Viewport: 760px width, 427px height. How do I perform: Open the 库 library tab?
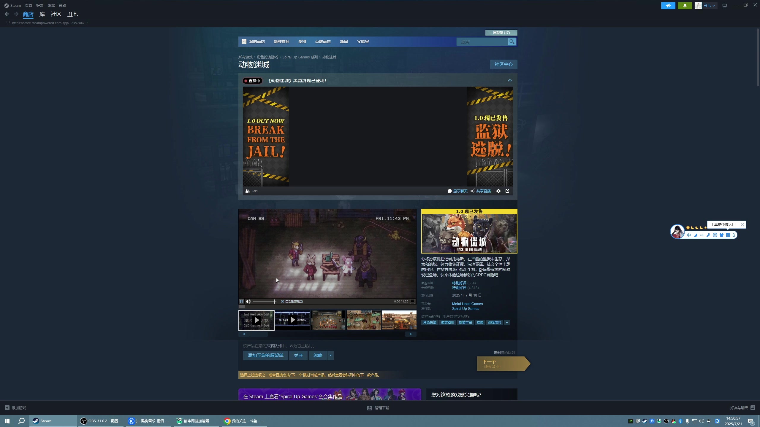[42, 14]
